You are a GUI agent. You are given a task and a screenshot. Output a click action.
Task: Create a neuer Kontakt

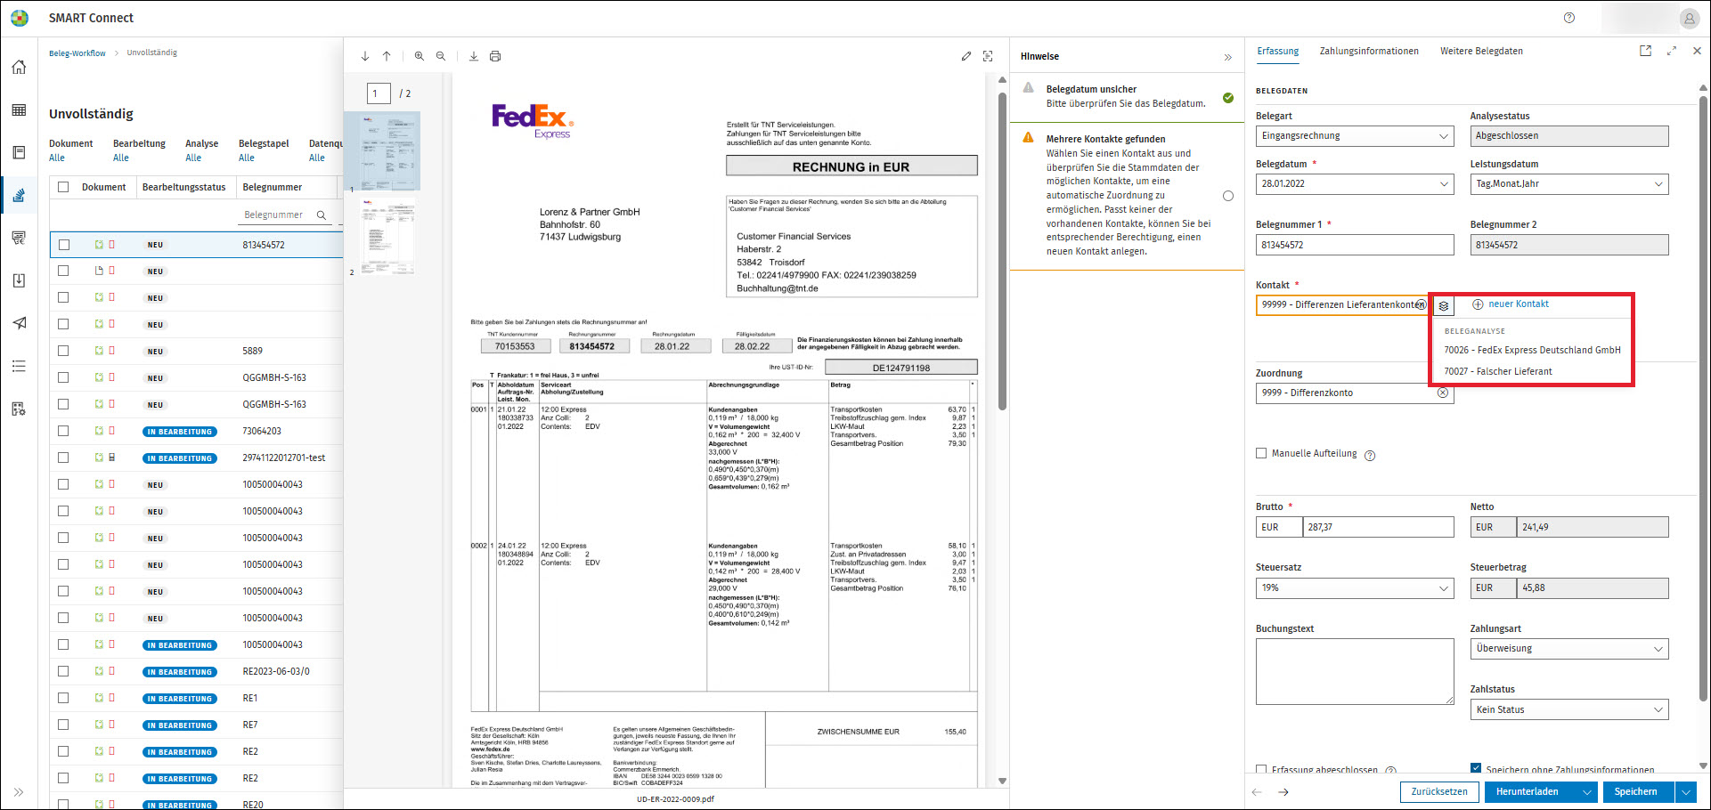pyautogui.click(x=1511, y=304)
